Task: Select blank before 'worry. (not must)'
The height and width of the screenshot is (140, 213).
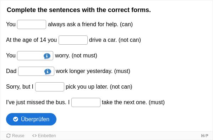Action: [35, 56]
